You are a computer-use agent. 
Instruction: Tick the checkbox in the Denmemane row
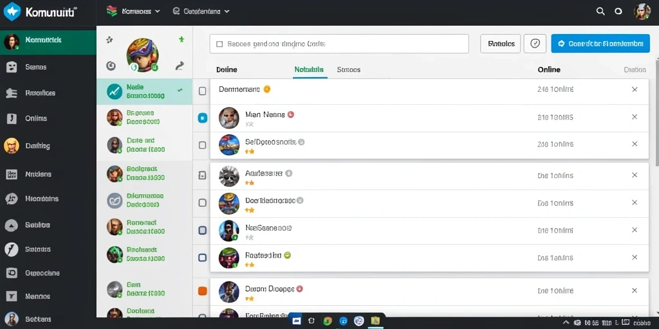click(202, 91)
